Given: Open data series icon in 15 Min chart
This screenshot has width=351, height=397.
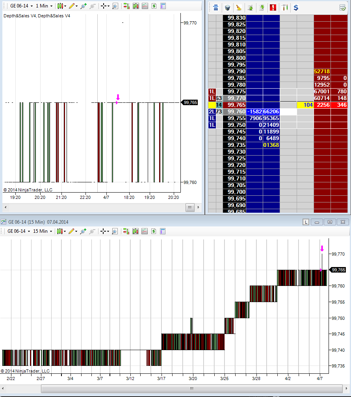Looking at the screenshot, I should 136,231.
